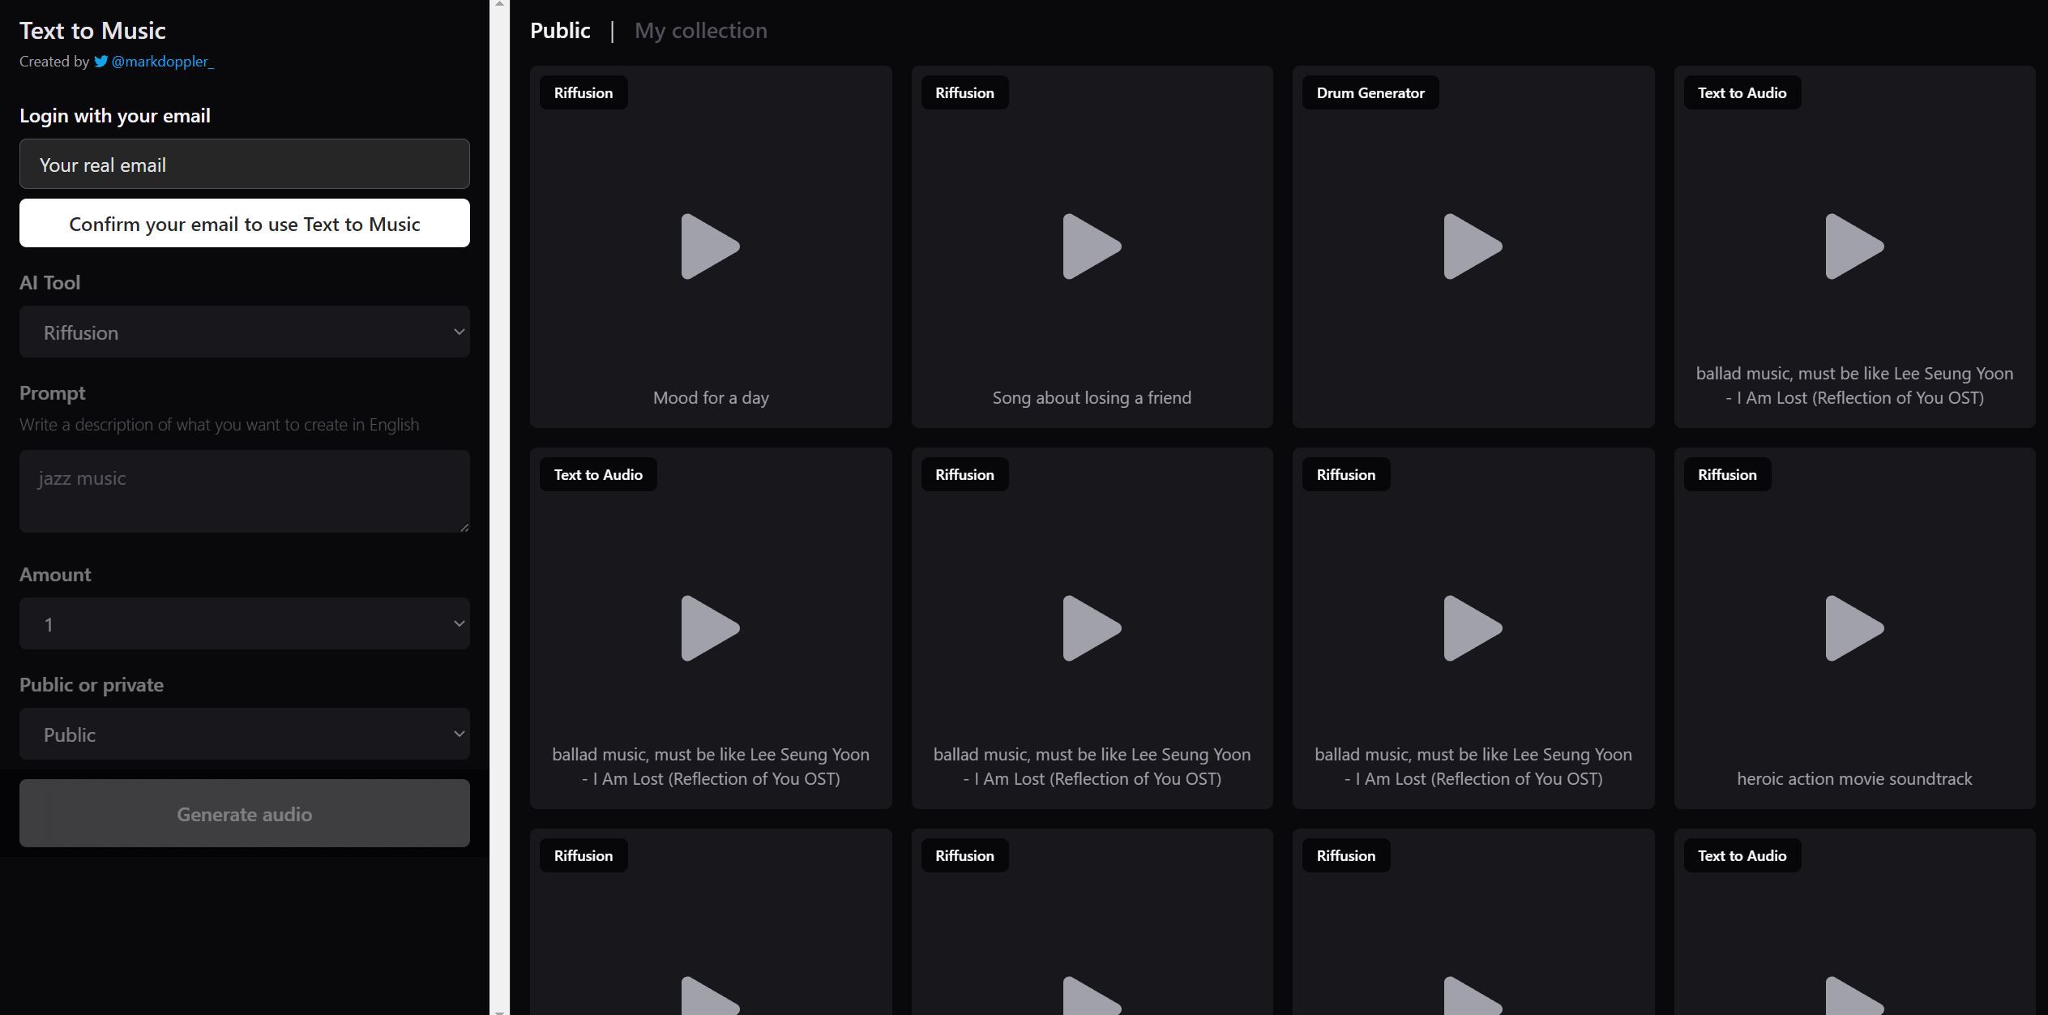The height and width of the screenshot is (1015, 2048).
Task: Select 'Riffusion' in AI Tool dropdown
Action: 244,332
